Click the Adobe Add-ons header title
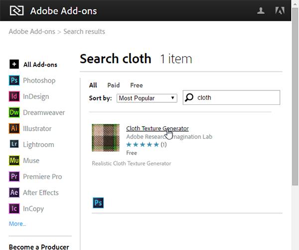 point(63,11)
